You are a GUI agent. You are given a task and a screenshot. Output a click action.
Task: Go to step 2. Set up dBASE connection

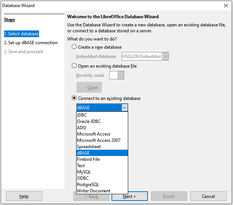tap(31, 43)
